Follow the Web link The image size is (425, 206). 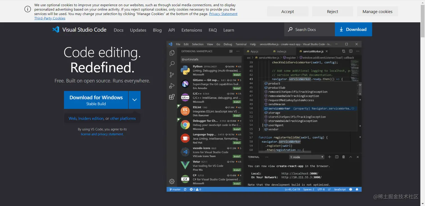[73, 118]
